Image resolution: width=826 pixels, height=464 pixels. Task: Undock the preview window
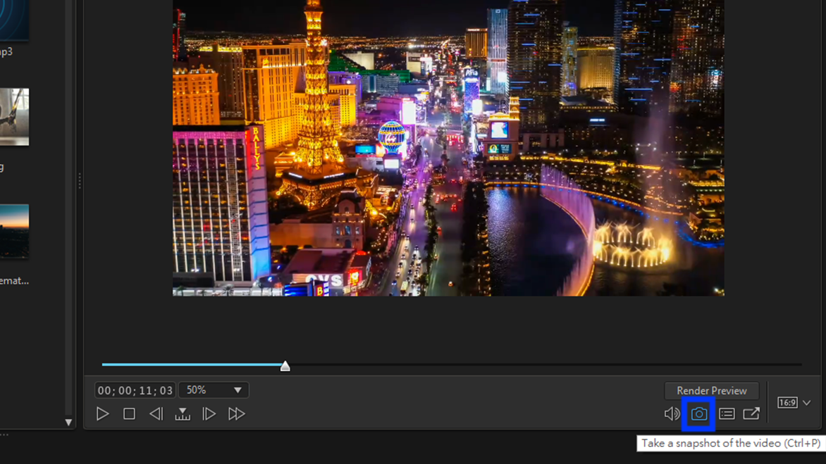[x=751, y=413]
